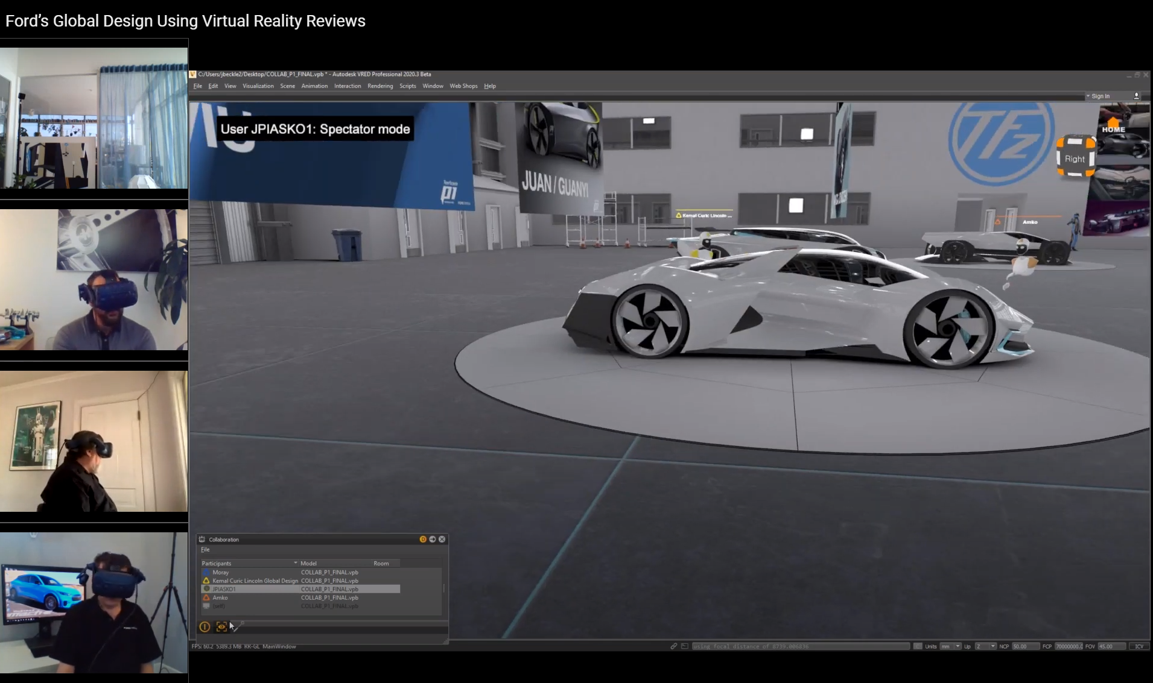Click the link icon in the status bar
This screenshot has width=1153, height=683.
pos(674,646)
